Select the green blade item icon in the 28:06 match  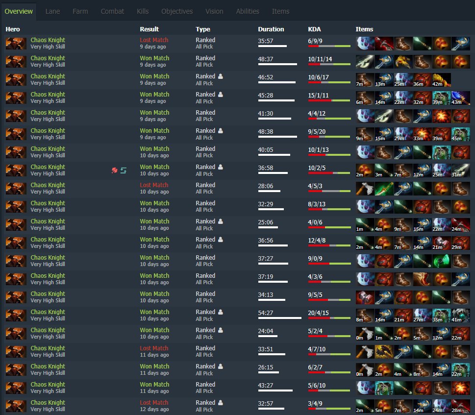click(x=384, y=189)
